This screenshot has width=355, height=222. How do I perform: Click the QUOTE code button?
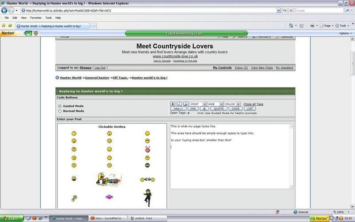coord(218,108)
